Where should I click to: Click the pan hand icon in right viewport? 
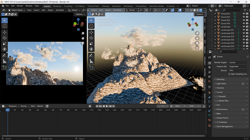click(197, 38)
